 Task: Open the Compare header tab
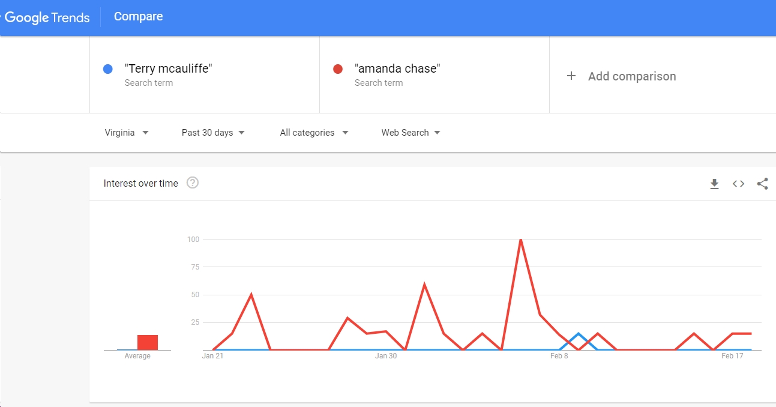tap(139, 17)
